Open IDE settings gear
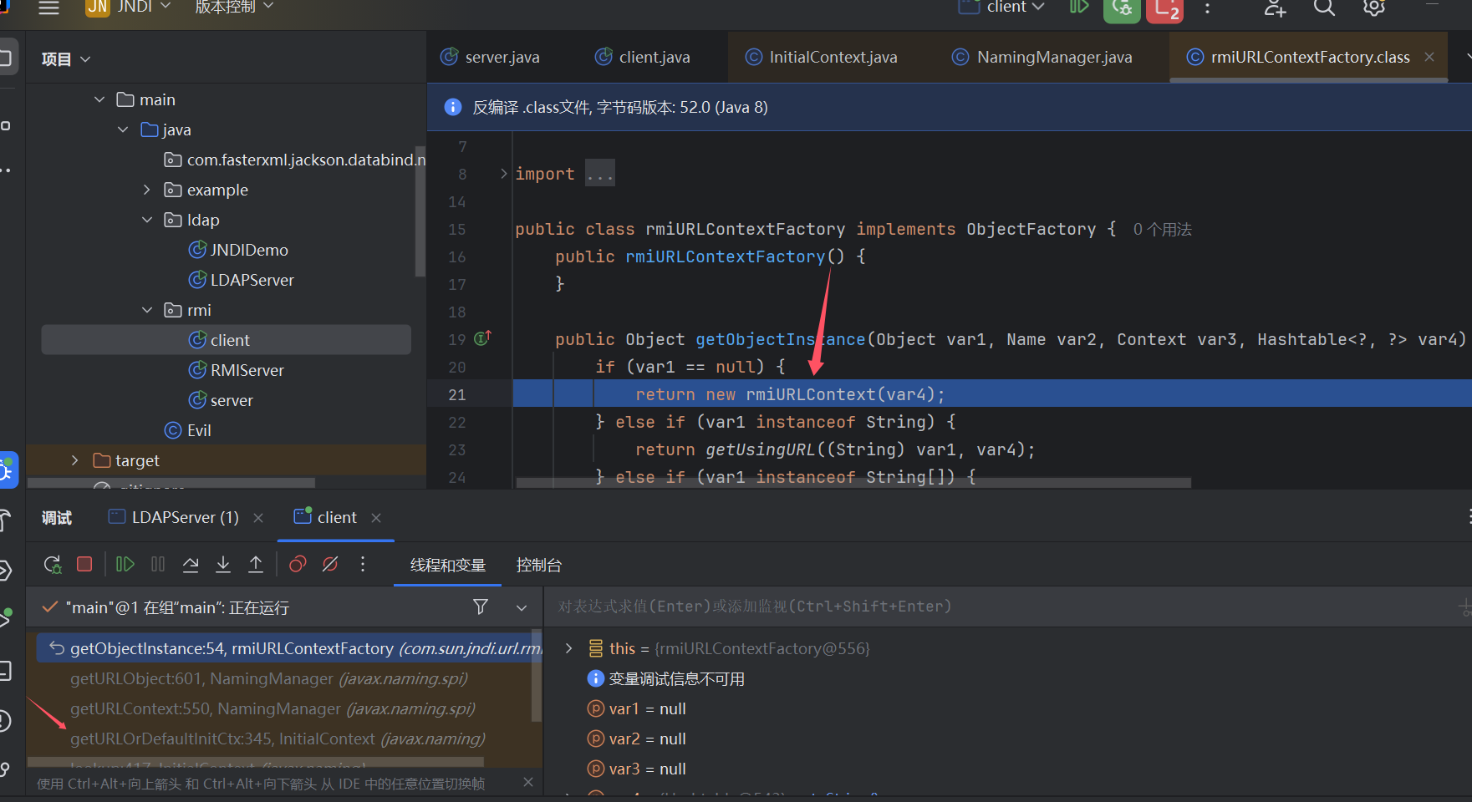 coord(1374,8)
